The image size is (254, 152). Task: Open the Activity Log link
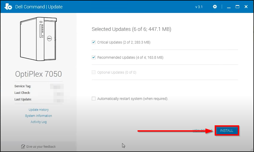pyautogui.click(x=39, y=122)
